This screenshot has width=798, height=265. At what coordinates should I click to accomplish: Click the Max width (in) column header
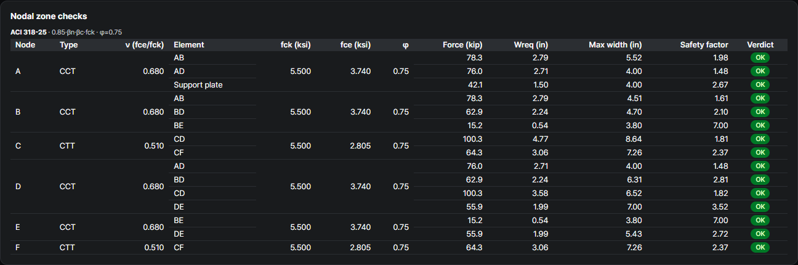coord(615,44)
